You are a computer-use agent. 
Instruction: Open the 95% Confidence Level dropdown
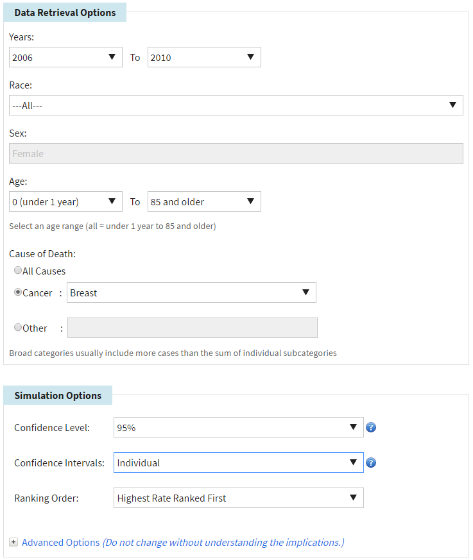[x=238, y=428]
